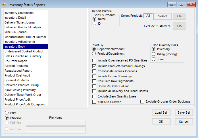Uncheck Include Products Without Bookings
198x138 pixels.
pyautogui.click(x=94, y=66)
